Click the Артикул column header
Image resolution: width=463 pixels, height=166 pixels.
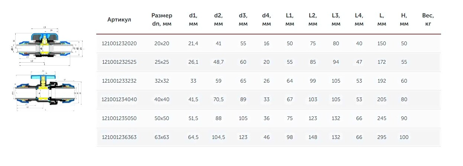[119, 20]
